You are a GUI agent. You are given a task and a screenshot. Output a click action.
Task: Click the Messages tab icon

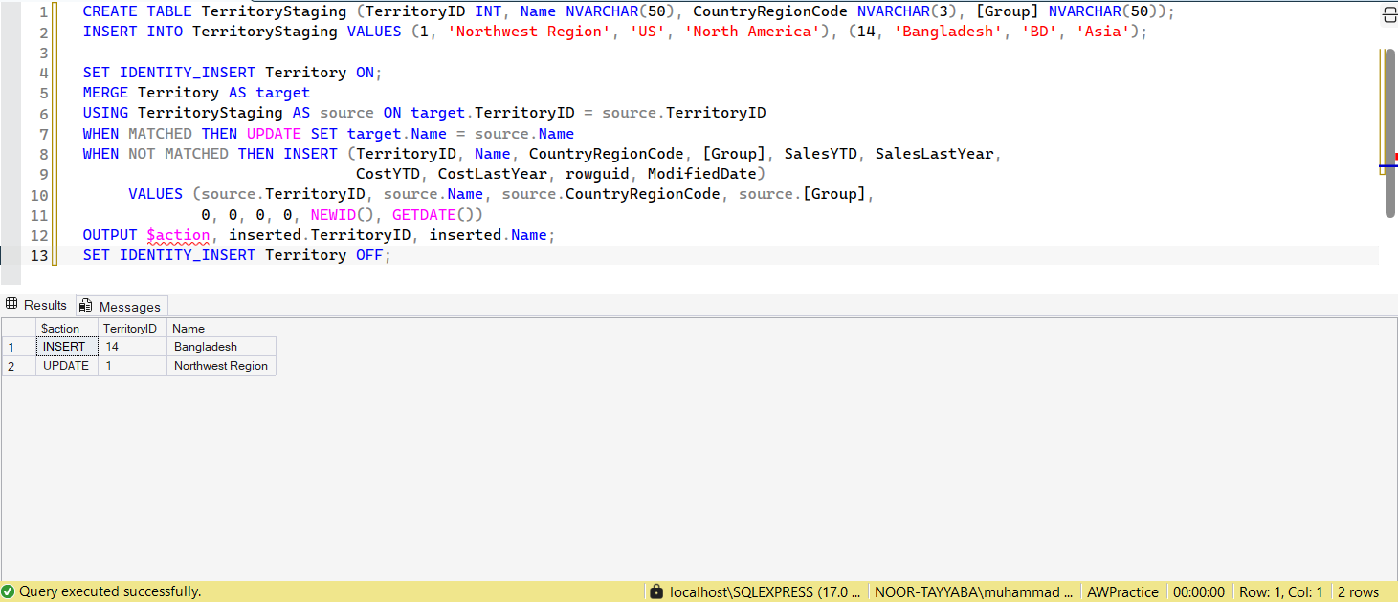click(x=86, y=306)
